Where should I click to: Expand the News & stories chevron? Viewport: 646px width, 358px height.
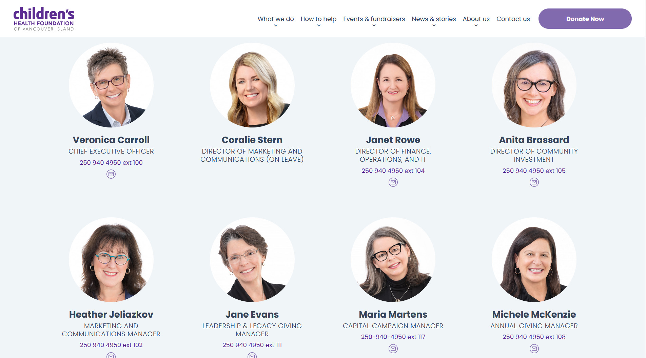(434, 25)
